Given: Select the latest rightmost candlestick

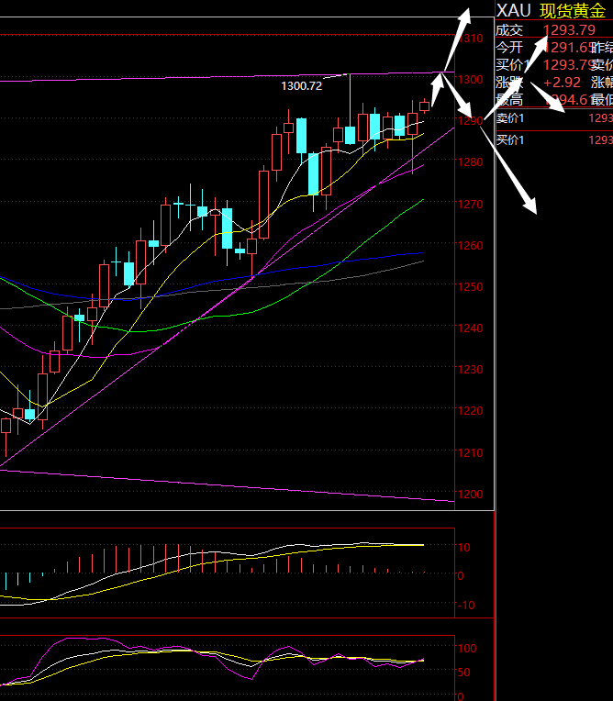Looking at the screenshot, I should (x=424, y=106).
